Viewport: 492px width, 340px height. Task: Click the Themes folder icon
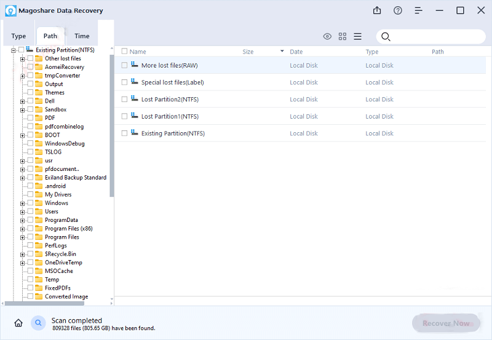coord(39,92)
